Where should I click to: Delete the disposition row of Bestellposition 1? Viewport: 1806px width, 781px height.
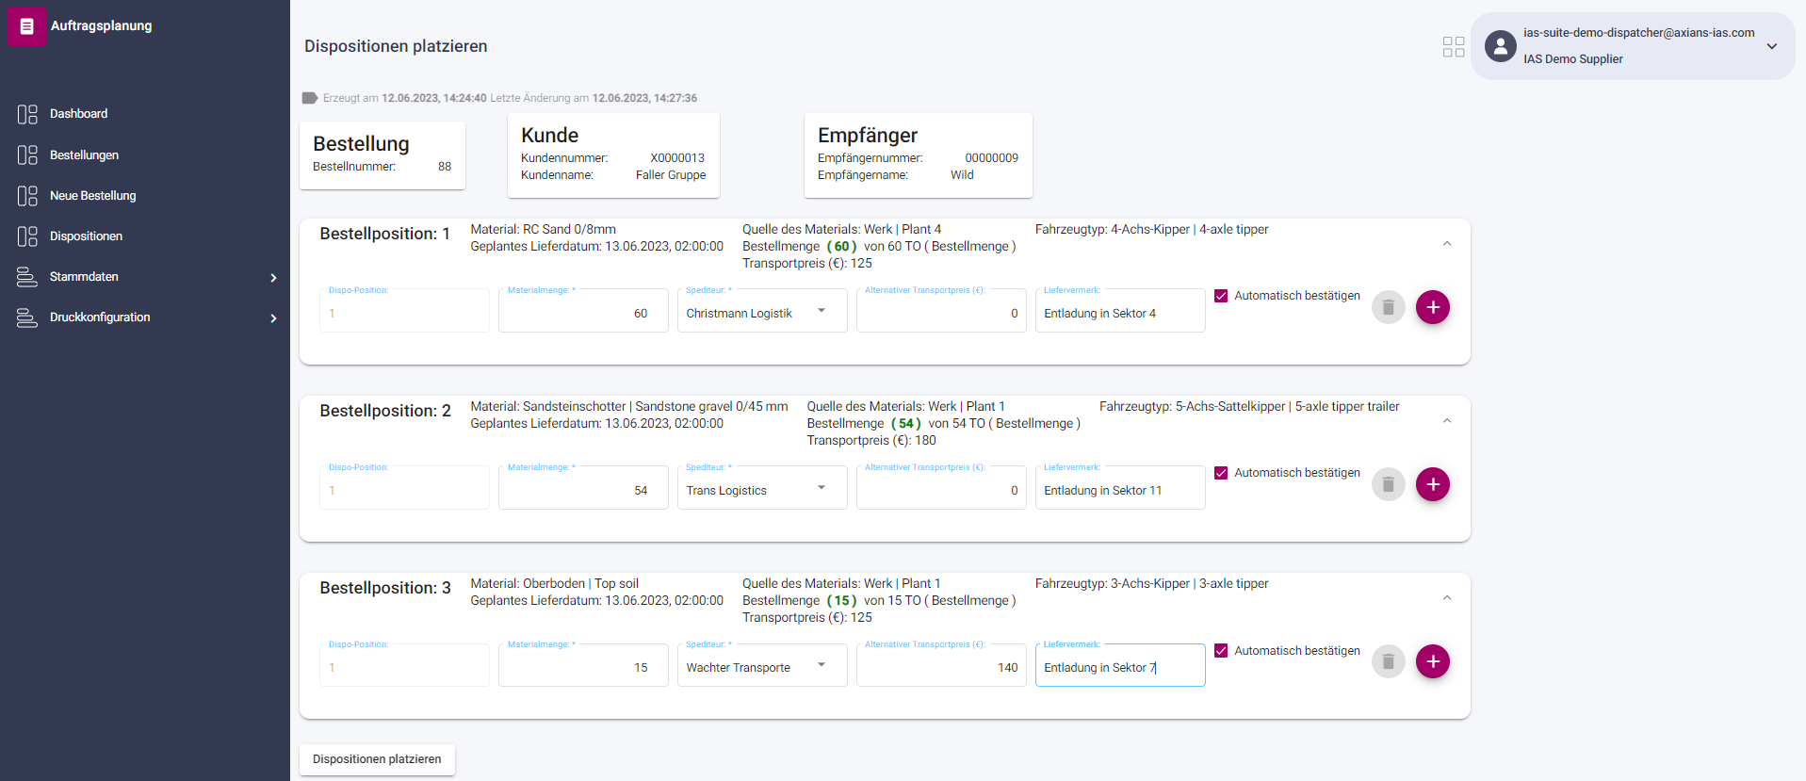pyautogui.click(x=1388, y=307)
